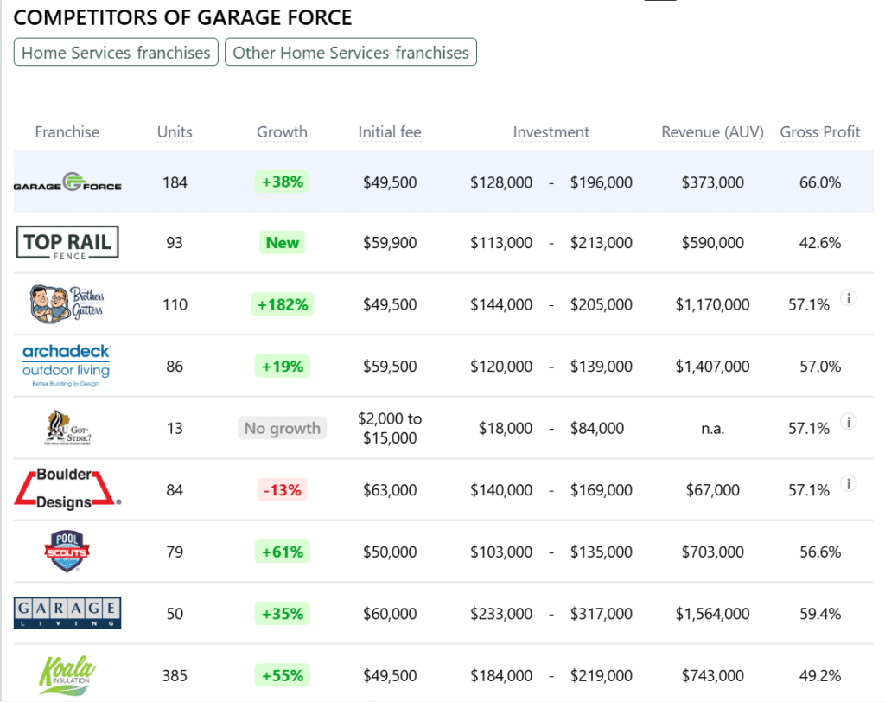Click the Franchise column header
The height and width of the screenshot is (702, 885).
pyautogui.click(x=67, y=132)
